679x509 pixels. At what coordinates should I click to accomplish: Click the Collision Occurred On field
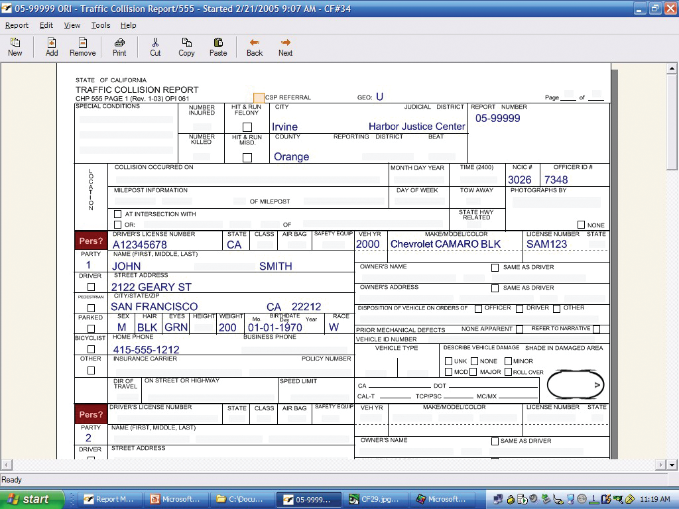[x=249, y=179]
